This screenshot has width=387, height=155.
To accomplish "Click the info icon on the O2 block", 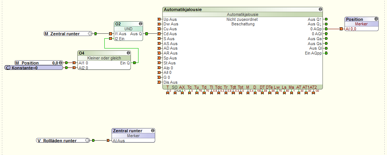I will point(140,24).
